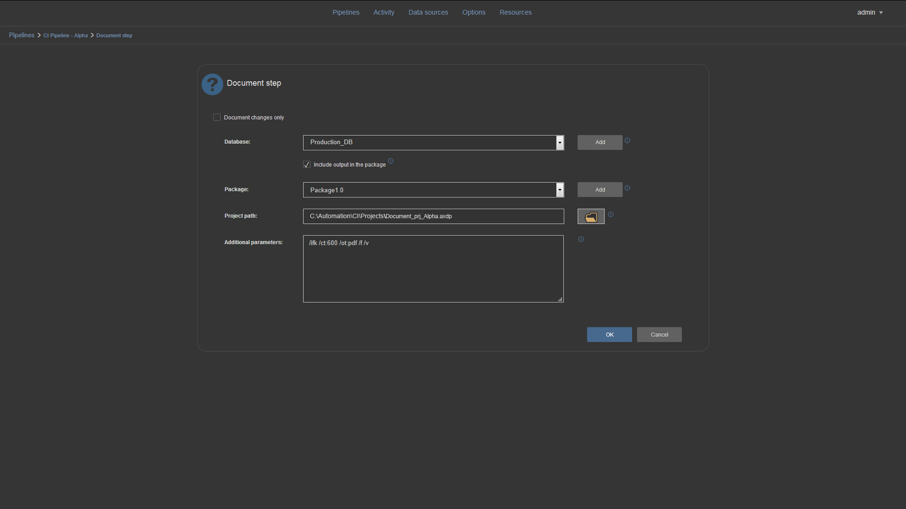Click info icon next to Database Add button

[627, 140]
